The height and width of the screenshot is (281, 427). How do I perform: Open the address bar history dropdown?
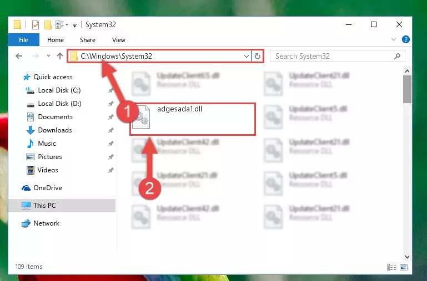pos(246,56)
